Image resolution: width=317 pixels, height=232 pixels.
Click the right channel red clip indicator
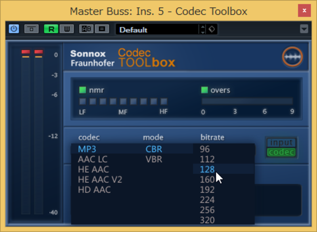click(x=38, y=52)
